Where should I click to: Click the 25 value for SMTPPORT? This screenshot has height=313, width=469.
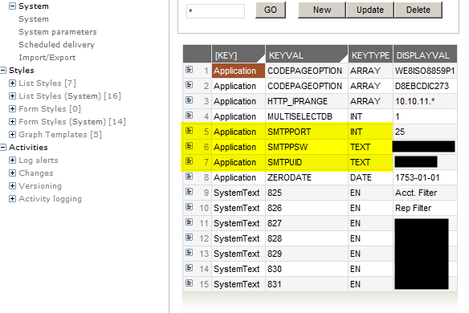point(400,132)
